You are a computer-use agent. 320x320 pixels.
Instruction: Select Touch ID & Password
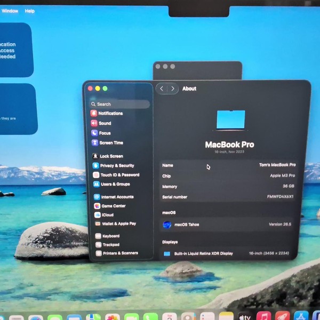click(x=116, y=175)
